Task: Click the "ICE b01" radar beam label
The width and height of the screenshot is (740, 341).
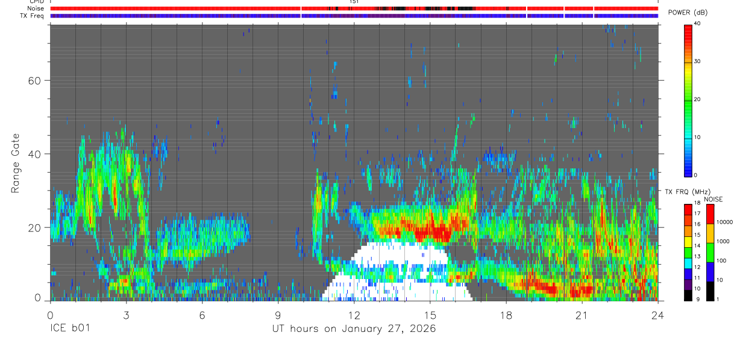Action: pyautogui.click(x=69, y=328)
